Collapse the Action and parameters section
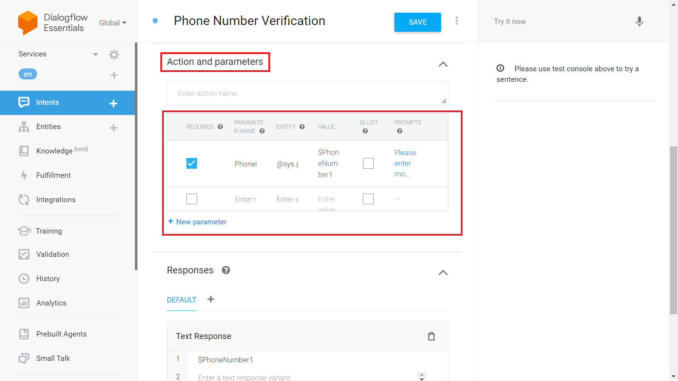 point(443,64)
